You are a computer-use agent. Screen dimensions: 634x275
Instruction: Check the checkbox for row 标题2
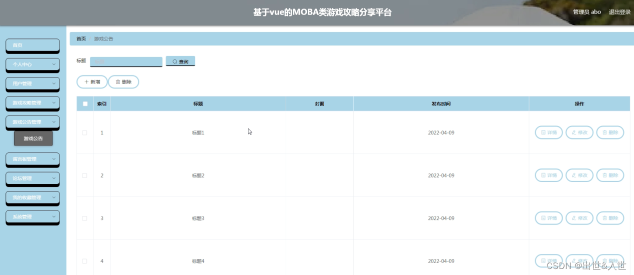(x=84, y=175)
